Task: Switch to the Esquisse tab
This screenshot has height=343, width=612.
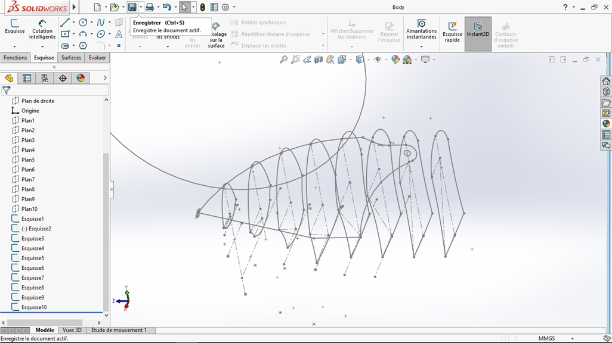Action: click(44, 57)
